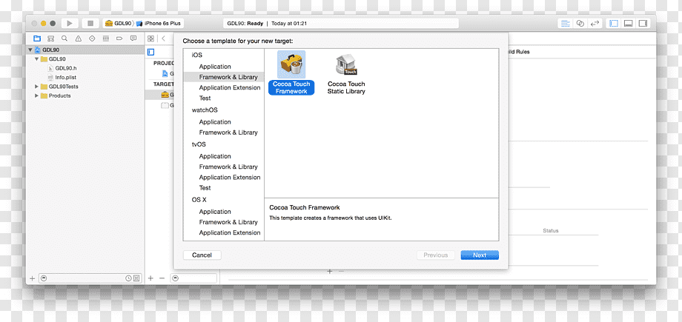The image size is (682, 322).
Task: Expand the Products folder
Action: coord(36,95)
